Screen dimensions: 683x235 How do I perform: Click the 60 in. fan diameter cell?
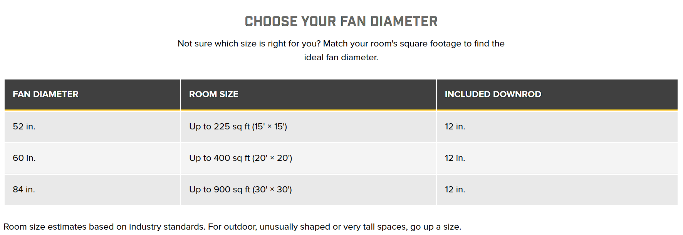(x=92, y=158)
